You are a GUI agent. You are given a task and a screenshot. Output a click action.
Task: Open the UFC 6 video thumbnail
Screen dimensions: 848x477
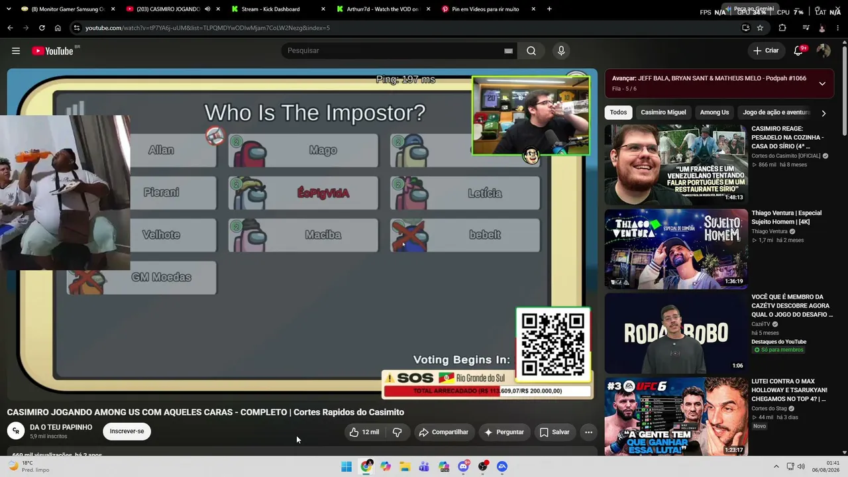pyautogui.click(x=676, y=417)
